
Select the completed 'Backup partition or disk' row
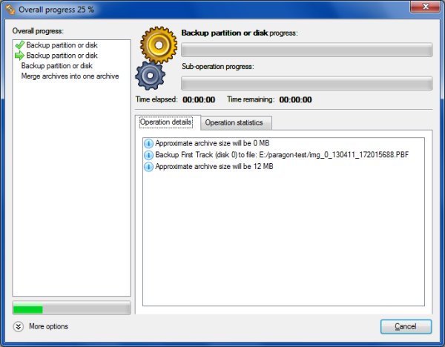71,45
